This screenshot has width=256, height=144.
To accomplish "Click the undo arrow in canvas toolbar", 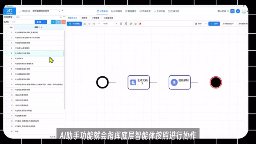I will point(89,24).
